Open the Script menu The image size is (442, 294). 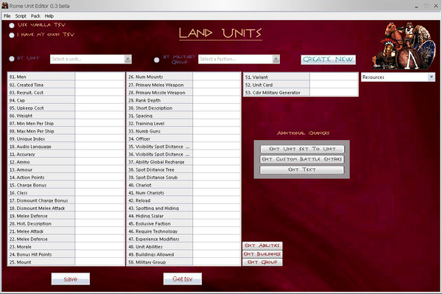click(x=21, y=16)
